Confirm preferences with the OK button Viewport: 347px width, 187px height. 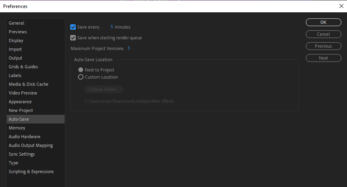[x=323, y=22]
